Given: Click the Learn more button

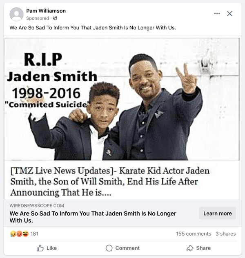Looking at the screenshot, I should click(217, 213).
